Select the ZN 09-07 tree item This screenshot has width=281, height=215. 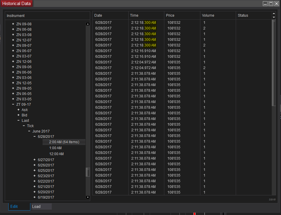coord(24,45)
